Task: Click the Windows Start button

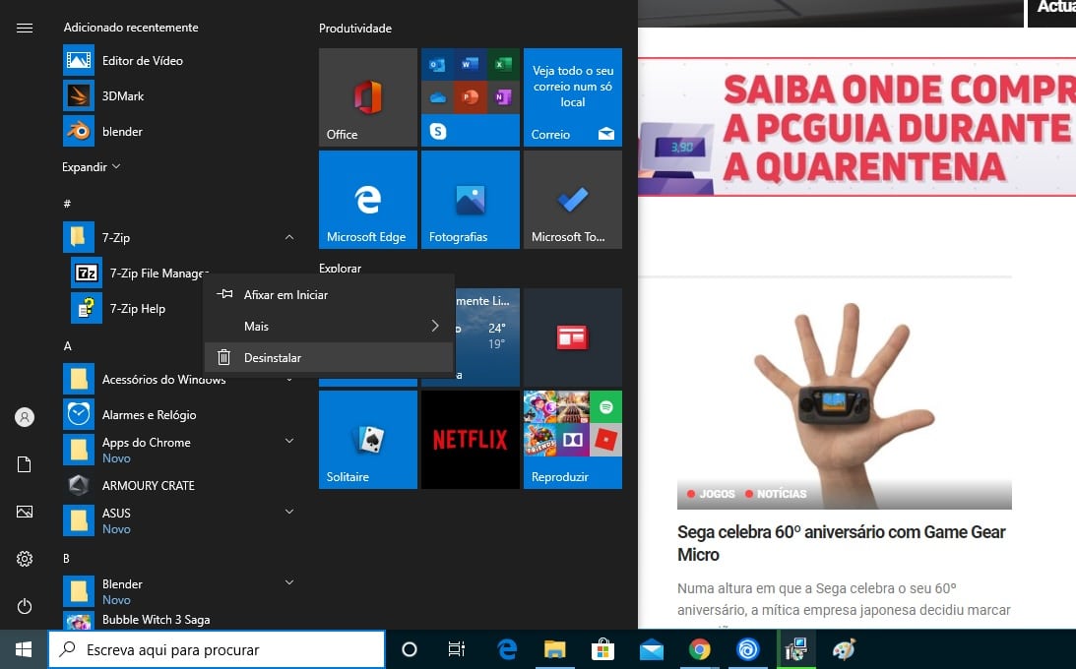Action: tap(24, 649)
